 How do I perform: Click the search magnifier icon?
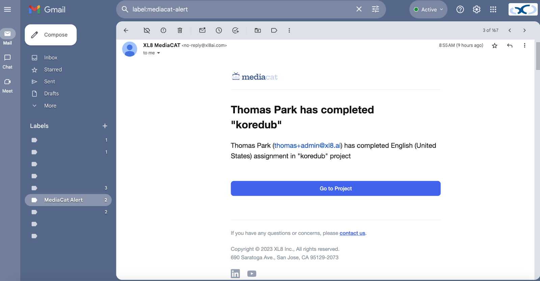125,9
